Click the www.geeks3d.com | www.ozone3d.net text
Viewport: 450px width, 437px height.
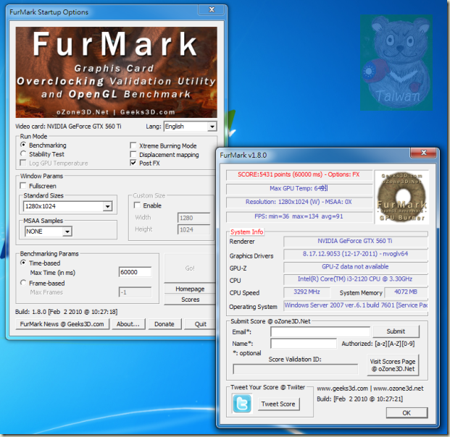point(370,389)
